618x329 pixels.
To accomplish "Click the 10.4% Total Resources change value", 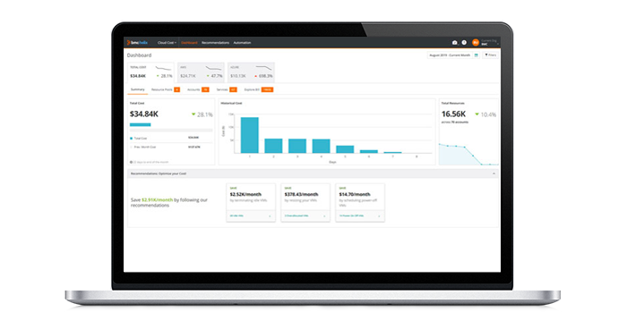I will [488, 114].
